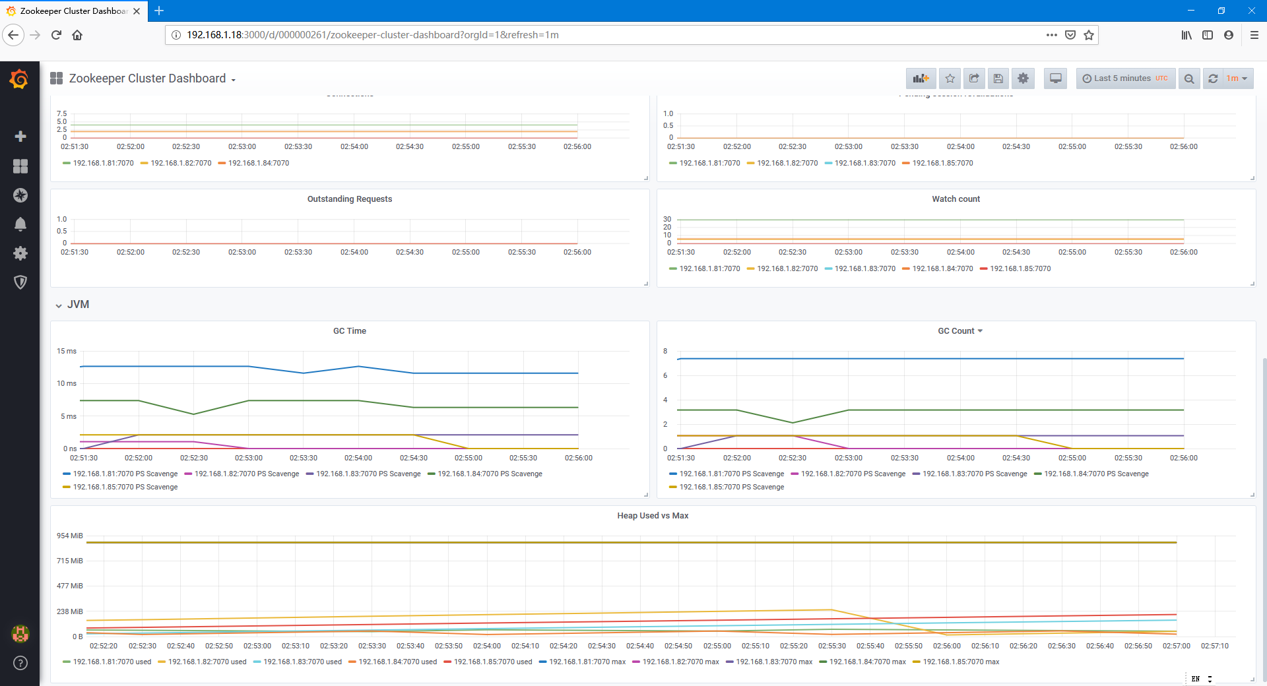Open the Grafana home logo
Screen dimensions: 1267x686
20,80
